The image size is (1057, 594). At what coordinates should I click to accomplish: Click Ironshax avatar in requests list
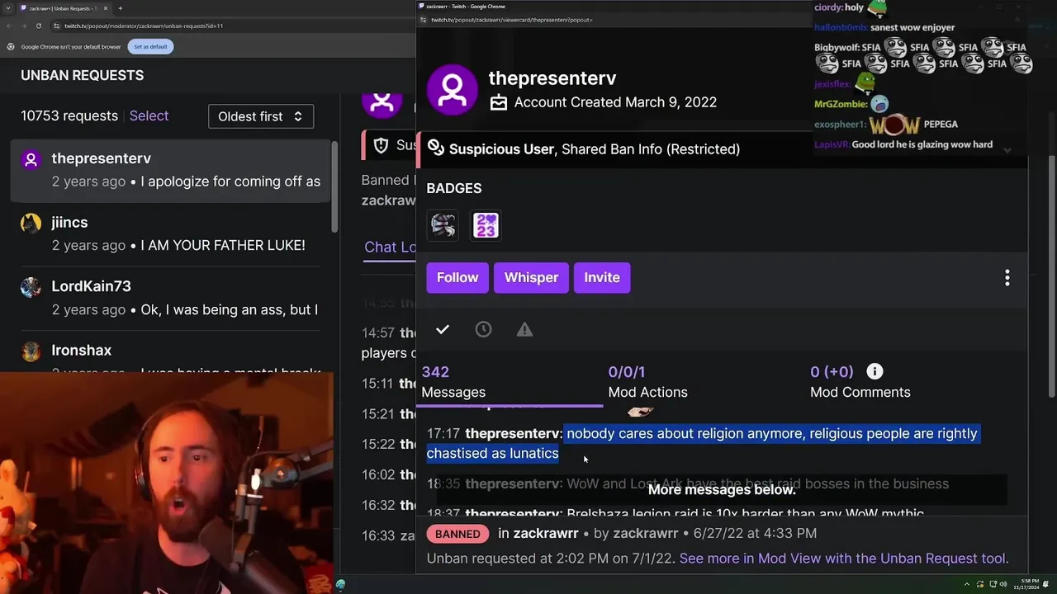click(x=31, y=351)
